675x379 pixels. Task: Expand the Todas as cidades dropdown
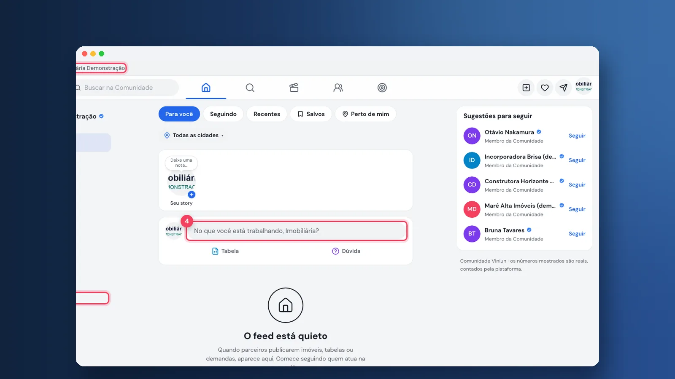pos(194,135)
